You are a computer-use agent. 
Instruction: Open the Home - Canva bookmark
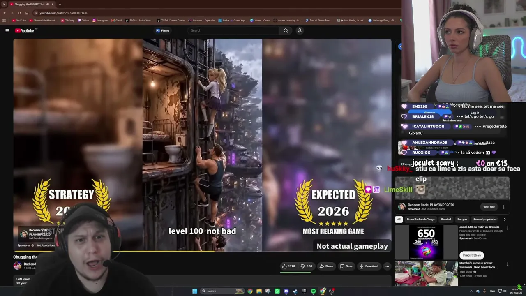pos(260,20)
